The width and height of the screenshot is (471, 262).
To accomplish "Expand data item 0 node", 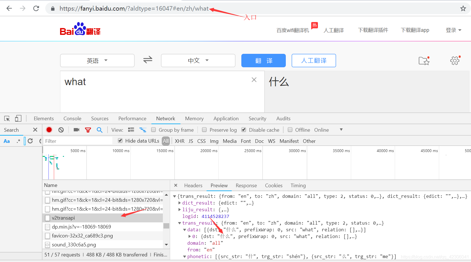I will tap(190, 236).
